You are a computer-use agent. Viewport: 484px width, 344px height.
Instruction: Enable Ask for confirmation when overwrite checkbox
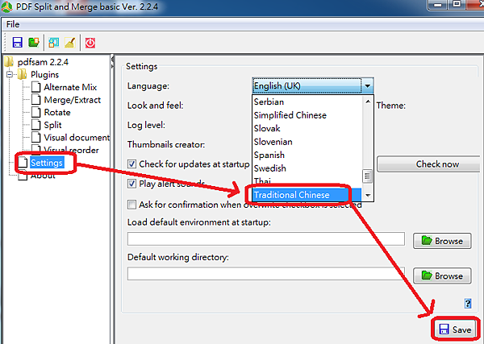click(x=131, y=205)
